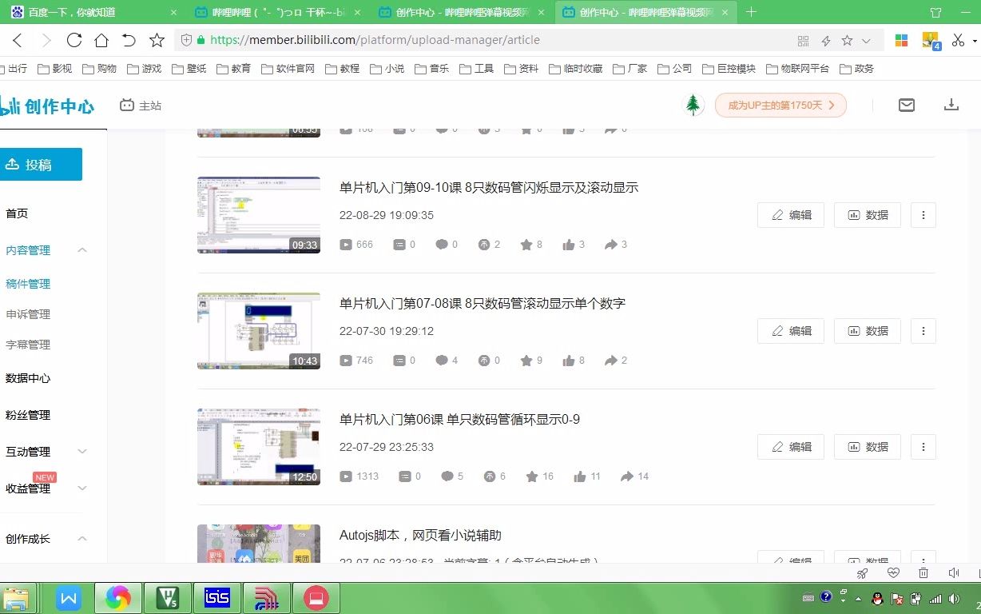Click the trash icon in browser status bar
981x614 pixels.
point(923,573)
